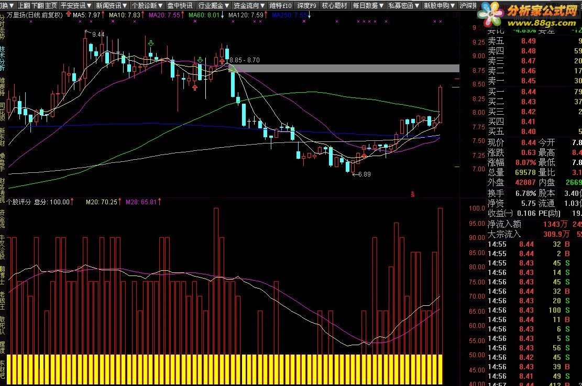
Task: Go to 主页 home page
Action: tap(51, 5)
